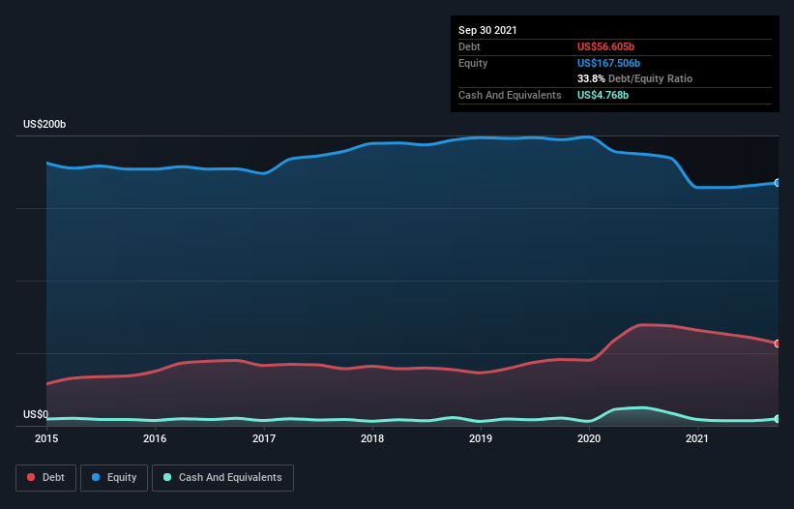Select the red Debt endpoint marker
This screenshot has width=794, height=509.
point(778,344)
